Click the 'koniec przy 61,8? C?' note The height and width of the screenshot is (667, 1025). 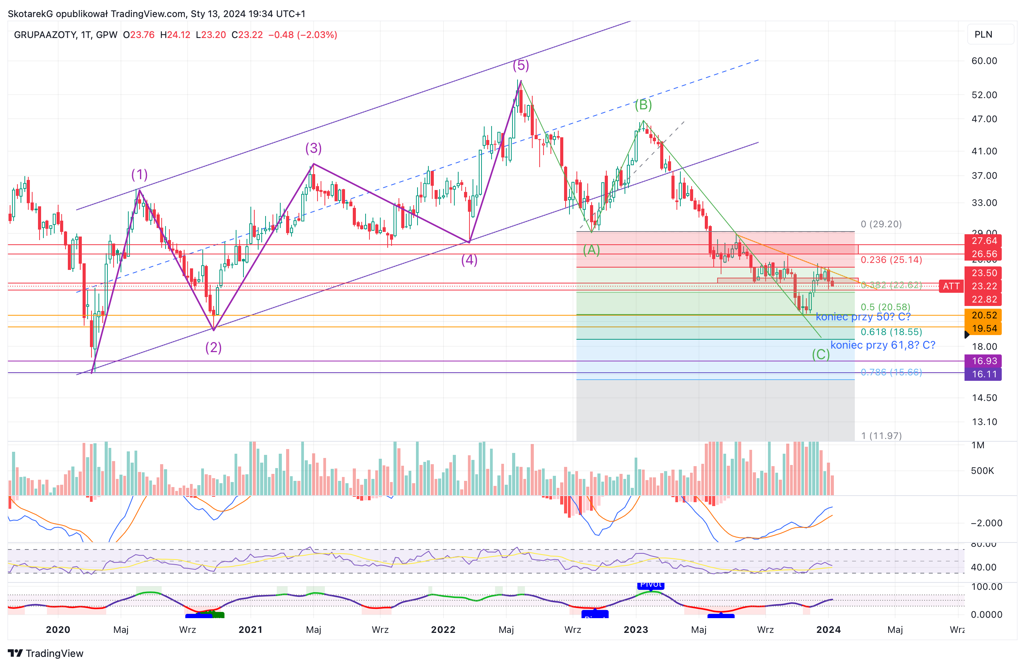click(x=882, y=345)
